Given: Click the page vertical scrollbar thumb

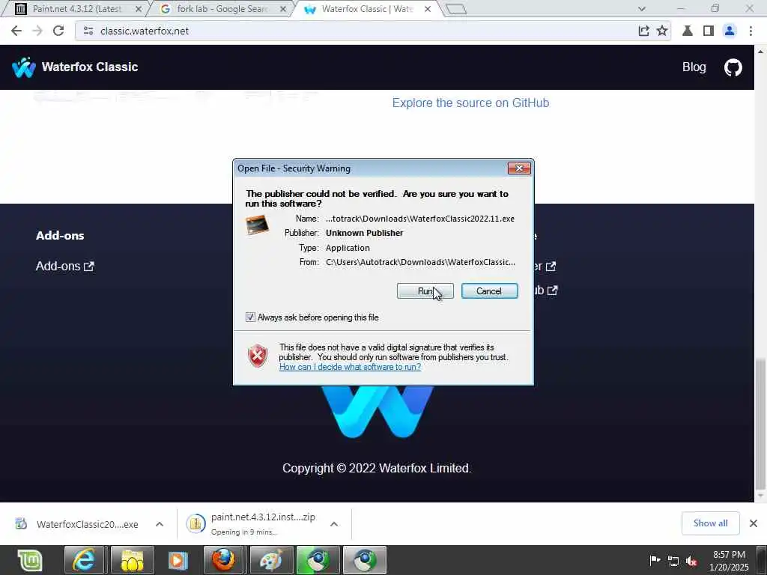Looking at the screenshot, I should pos(760,425).
